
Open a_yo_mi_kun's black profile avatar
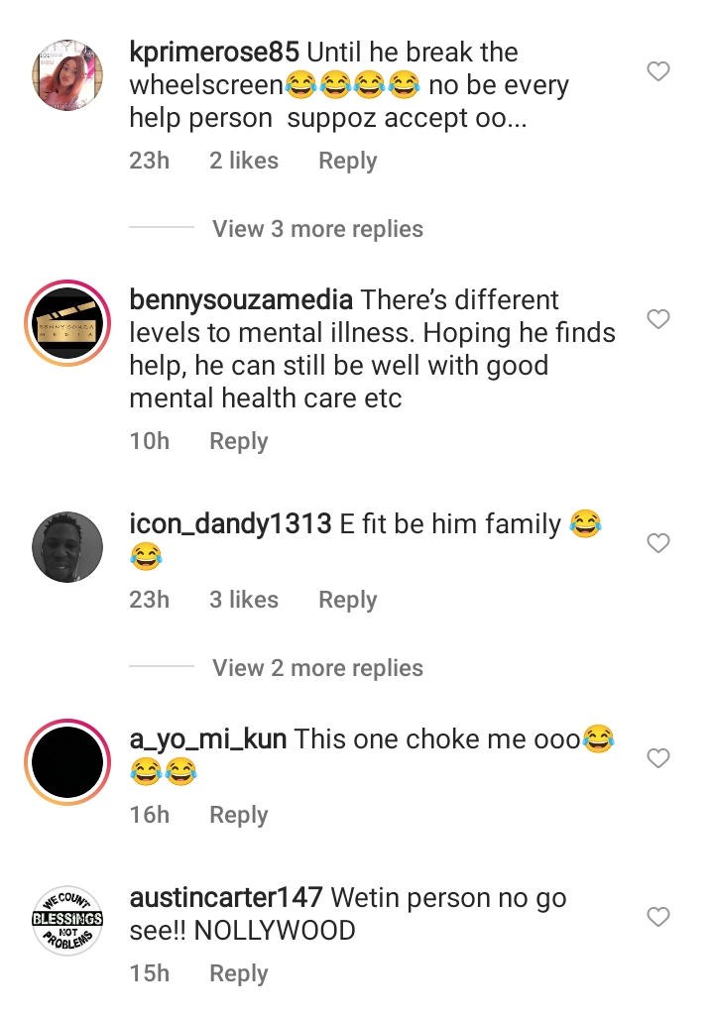(67, 762)
